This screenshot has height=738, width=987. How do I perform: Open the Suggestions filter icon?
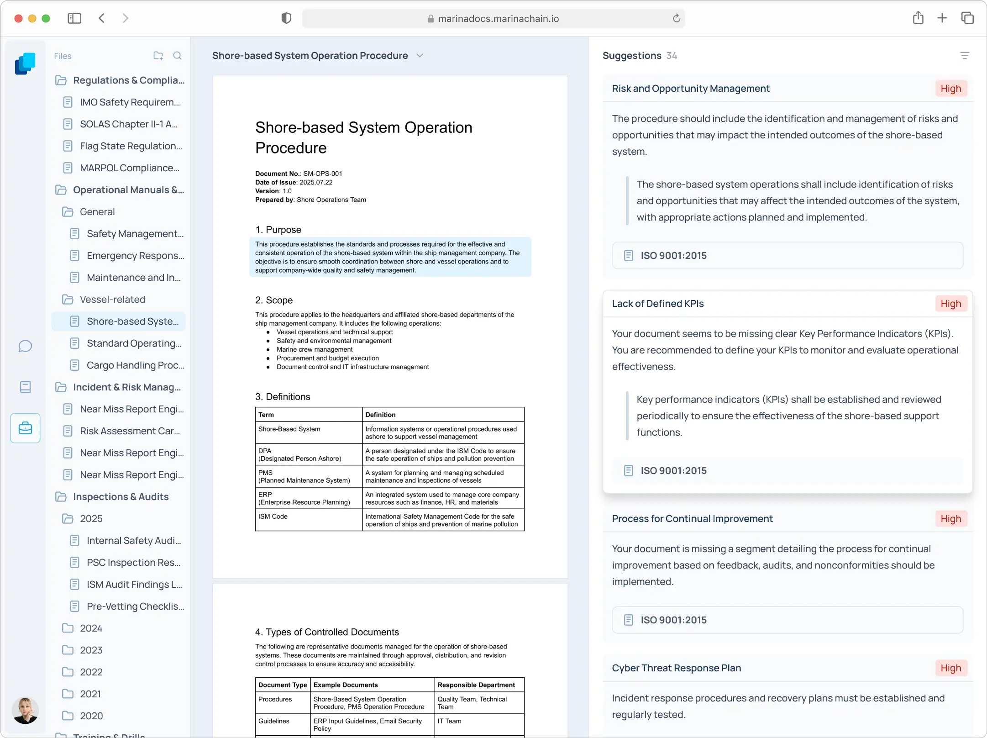point(965,56)
